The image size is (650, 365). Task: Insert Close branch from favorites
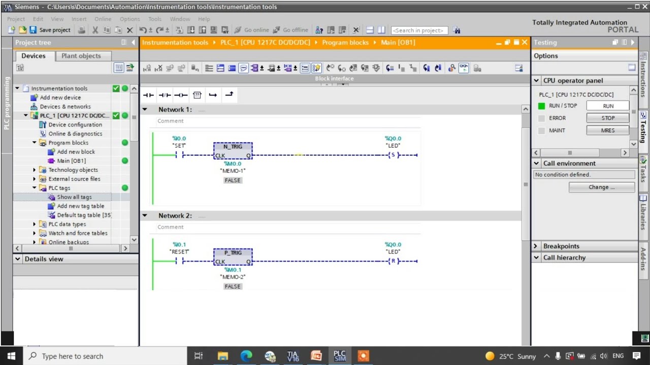point(229,94)
